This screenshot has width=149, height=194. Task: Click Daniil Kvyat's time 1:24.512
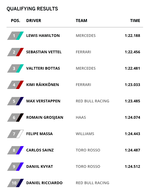(x=132, y=167)
